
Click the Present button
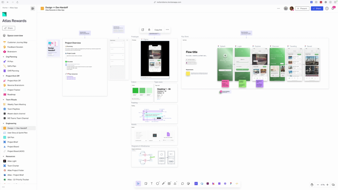coord(302,8)
